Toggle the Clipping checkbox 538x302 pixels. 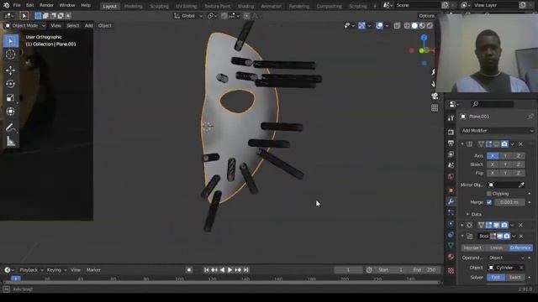pyautogui.click(x=489, y=194)
